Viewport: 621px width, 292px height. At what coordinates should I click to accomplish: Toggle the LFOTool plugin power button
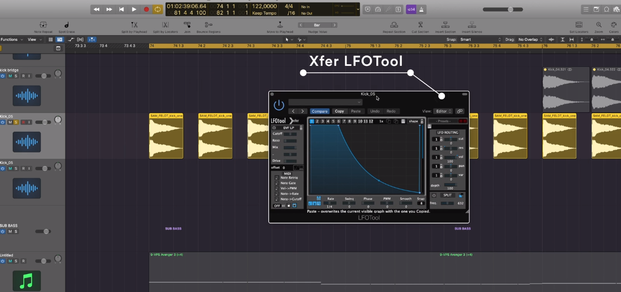(x=278, y=104)
